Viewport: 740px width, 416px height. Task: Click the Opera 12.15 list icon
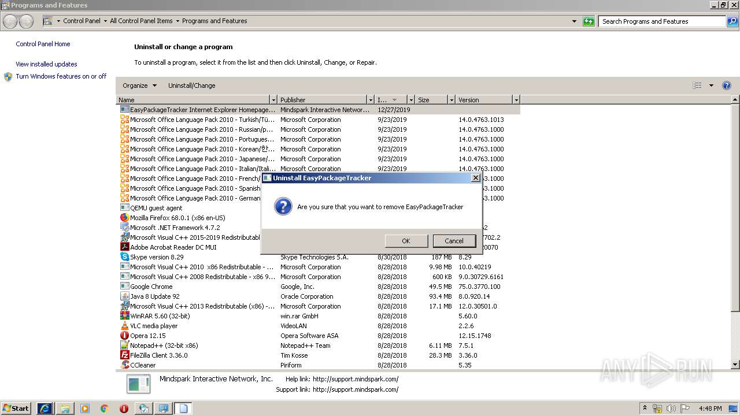tap(124, 336)
